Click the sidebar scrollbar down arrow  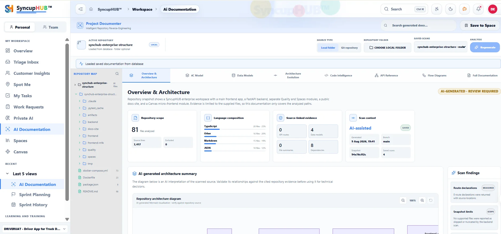click(67, 219)
